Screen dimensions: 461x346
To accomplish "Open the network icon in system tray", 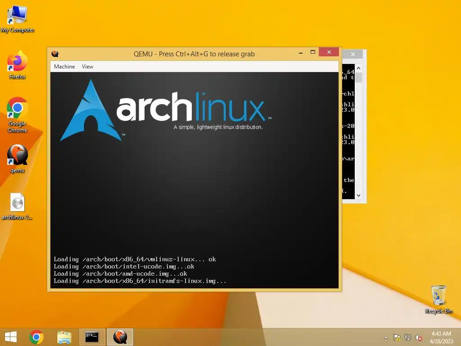I will (408, 337).
